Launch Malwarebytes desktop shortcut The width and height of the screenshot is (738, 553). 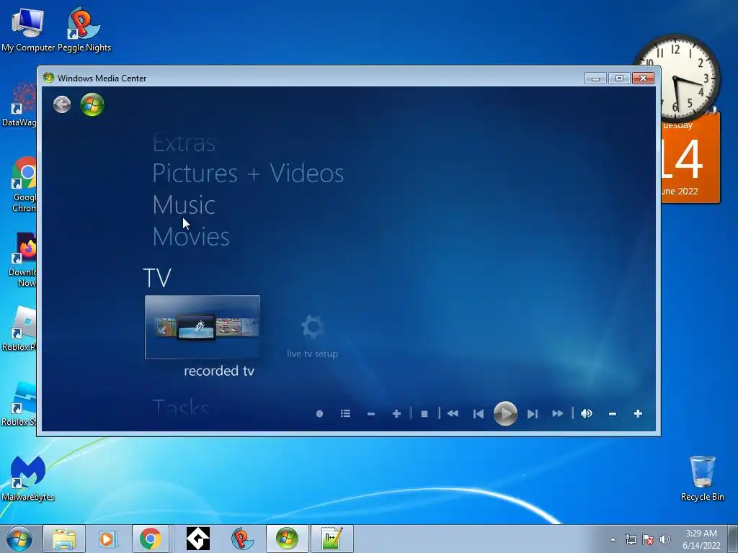[x=28, y=478]
